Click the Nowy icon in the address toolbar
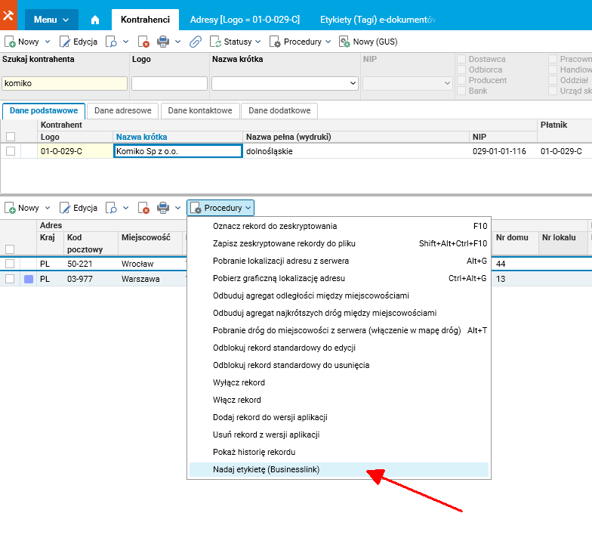 point(10,208)
